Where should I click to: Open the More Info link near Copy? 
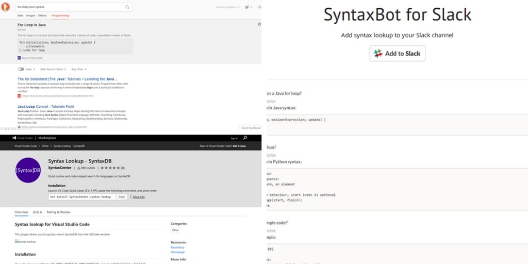[139, 196]
